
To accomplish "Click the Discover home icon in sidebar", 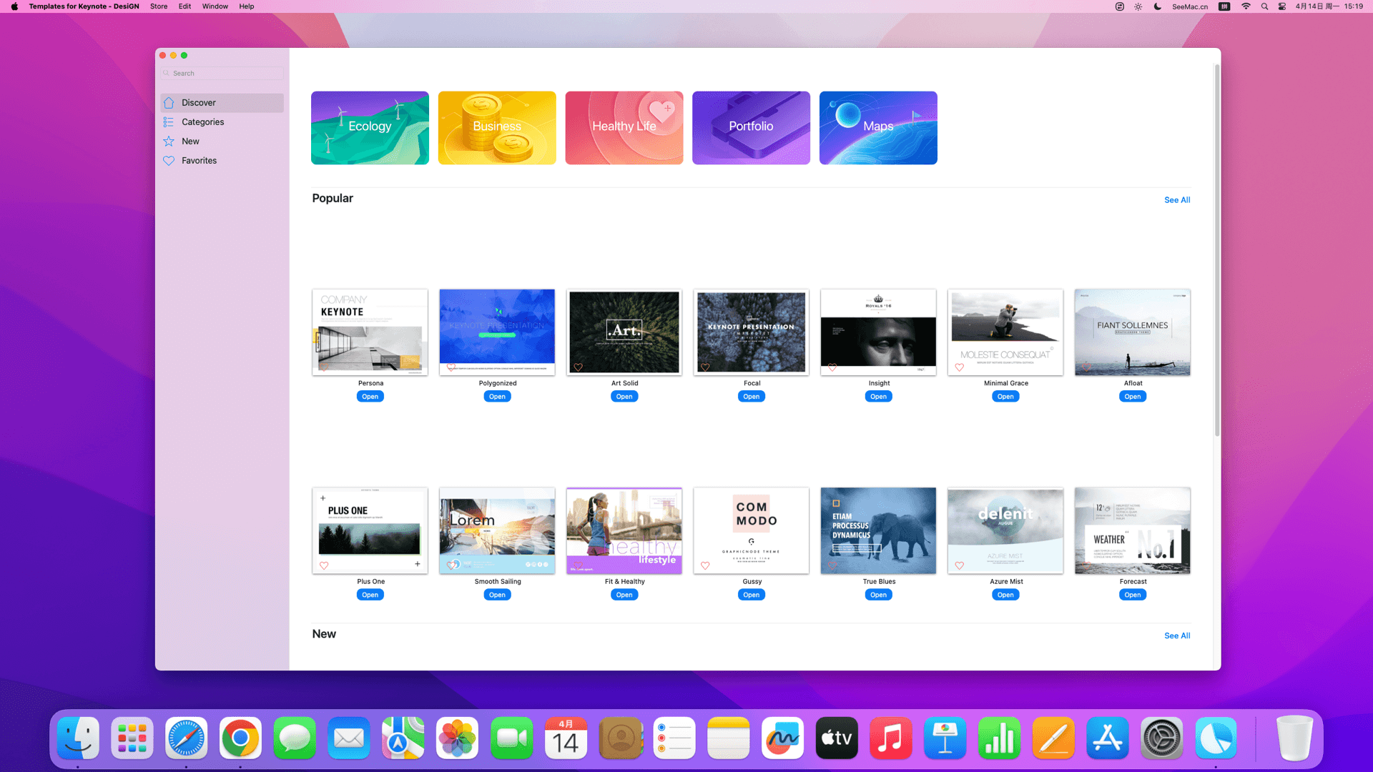I will tap(169, 103).
